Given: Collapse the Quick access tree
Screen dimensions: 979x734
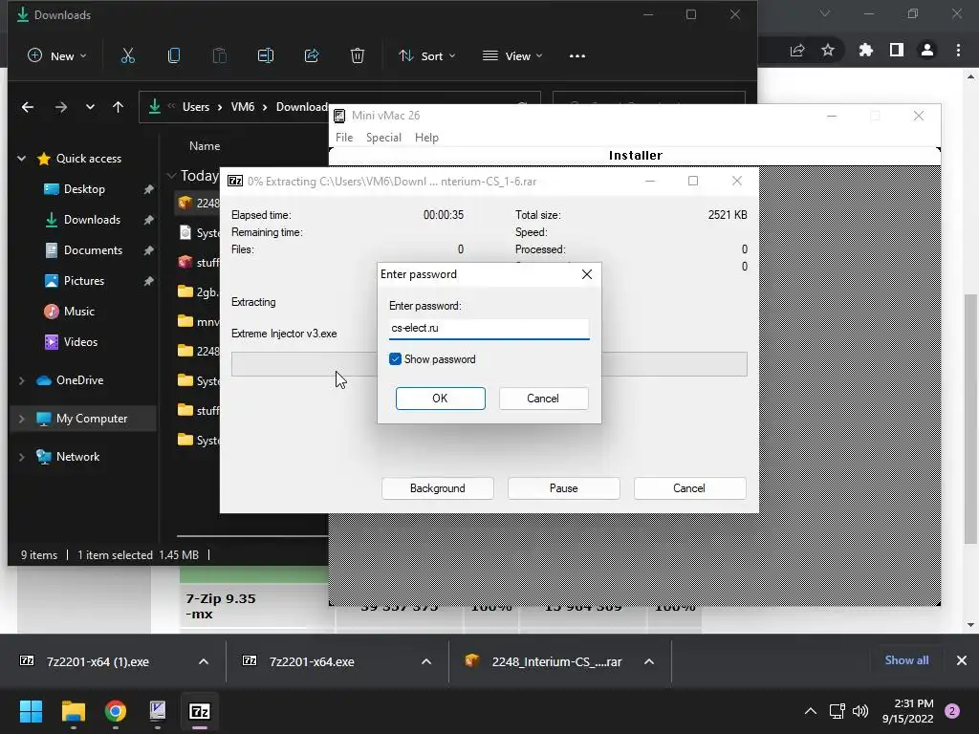Looking at the screenshot, I should (x=21, y=159).
